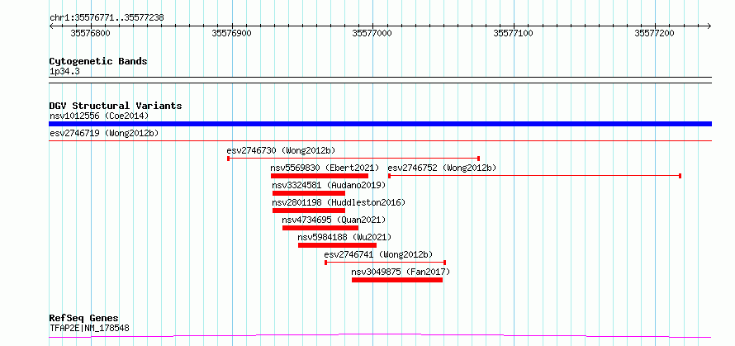Click ruler position 35577200
The height and width of the screenshot is (346, 735).
point(654,33)
